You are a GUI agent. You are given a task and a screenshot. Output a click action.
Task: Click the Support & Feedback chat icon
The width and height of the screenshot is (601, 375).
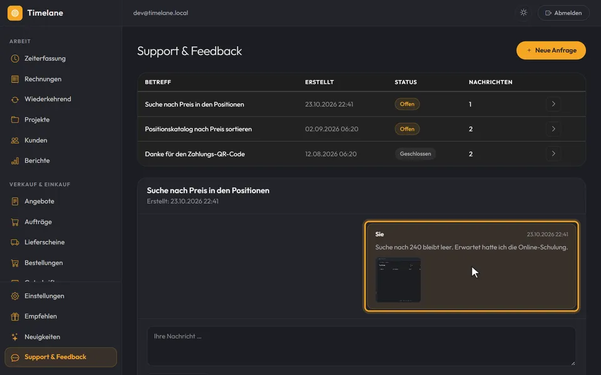tap(15, 357)
